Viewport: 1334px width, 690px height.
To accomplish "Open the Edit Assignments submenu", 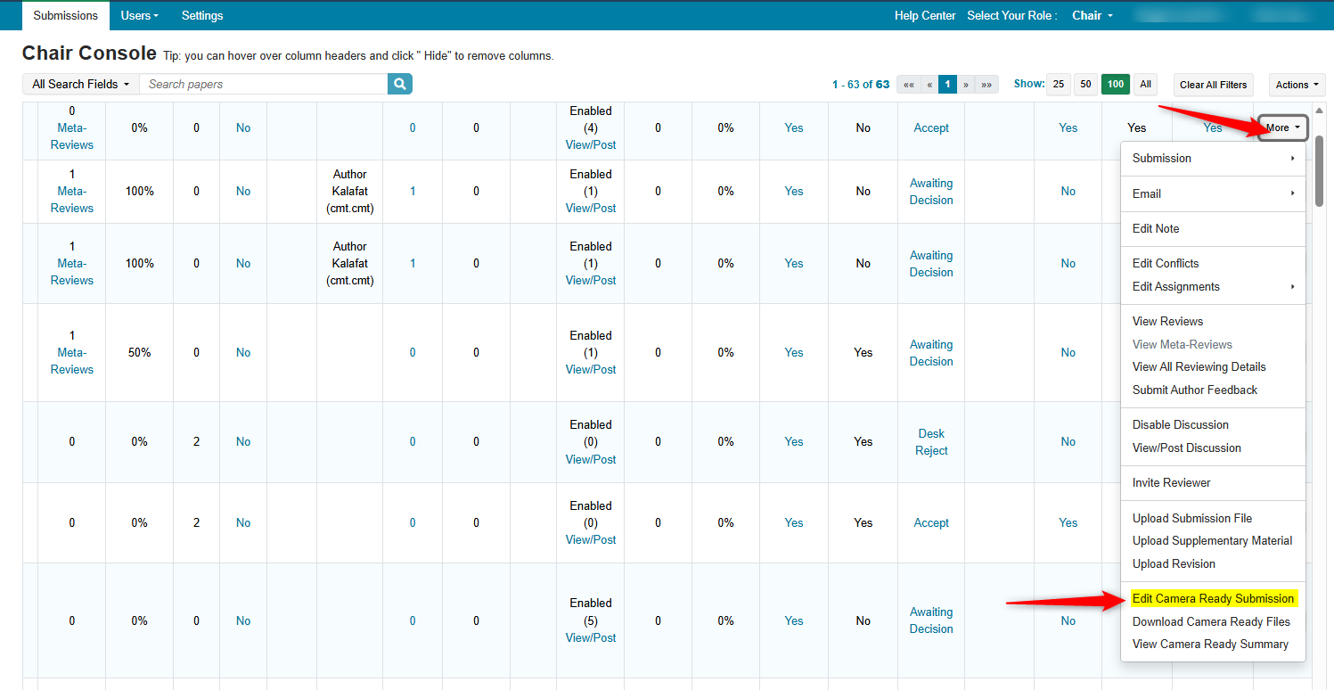I will [1212, 286].
